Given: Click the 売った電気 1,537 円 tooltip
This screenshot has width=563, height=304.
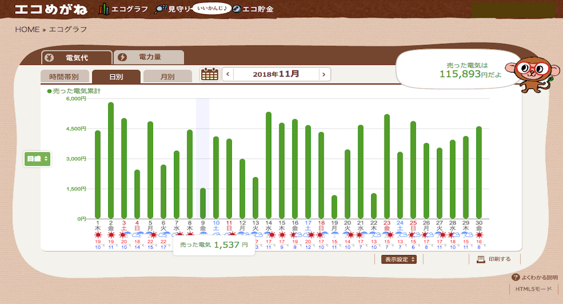Looking at the screenshot, I should point(214,245).
